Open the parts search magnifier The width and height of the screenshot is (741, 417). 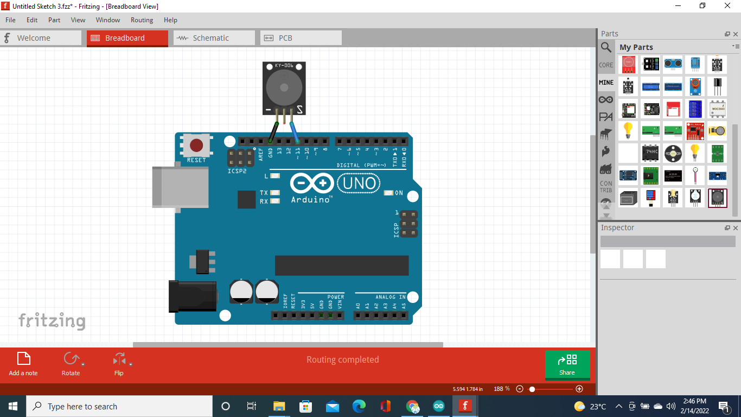tap(606, 48)
